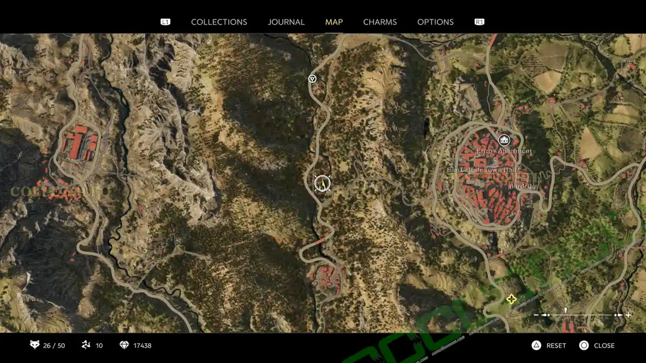Click the 26 / 50 fox counter
The image size is (646, 363).
point(54,346)
